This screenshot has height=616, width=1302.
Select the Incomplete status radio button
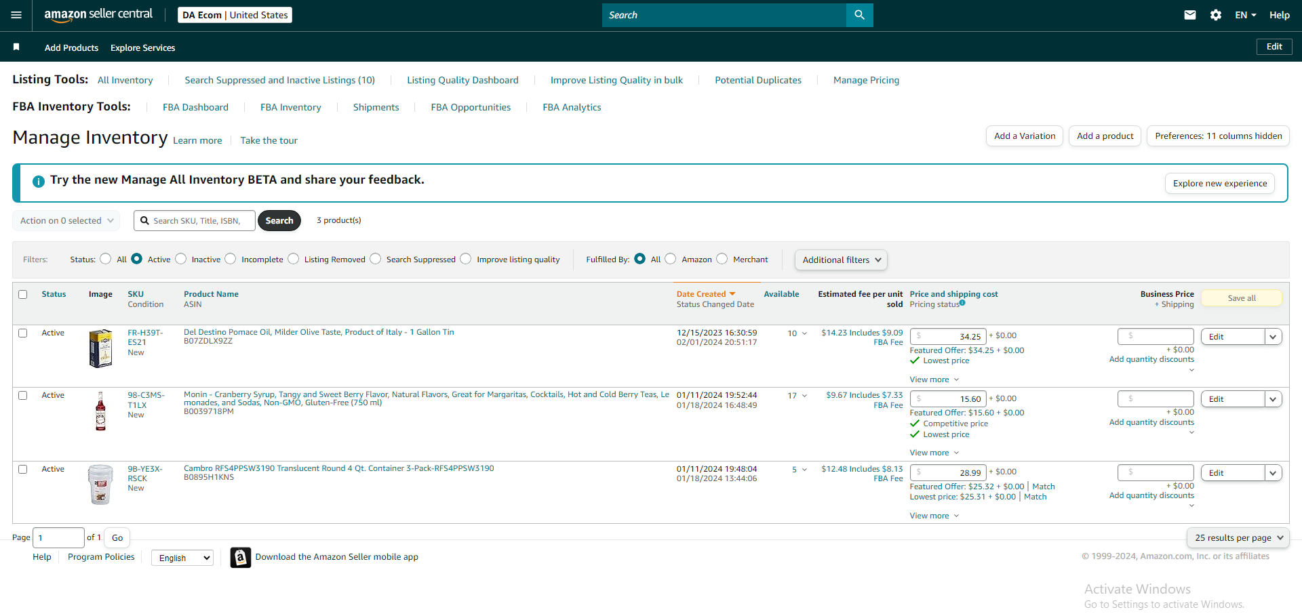coord(231,259)
